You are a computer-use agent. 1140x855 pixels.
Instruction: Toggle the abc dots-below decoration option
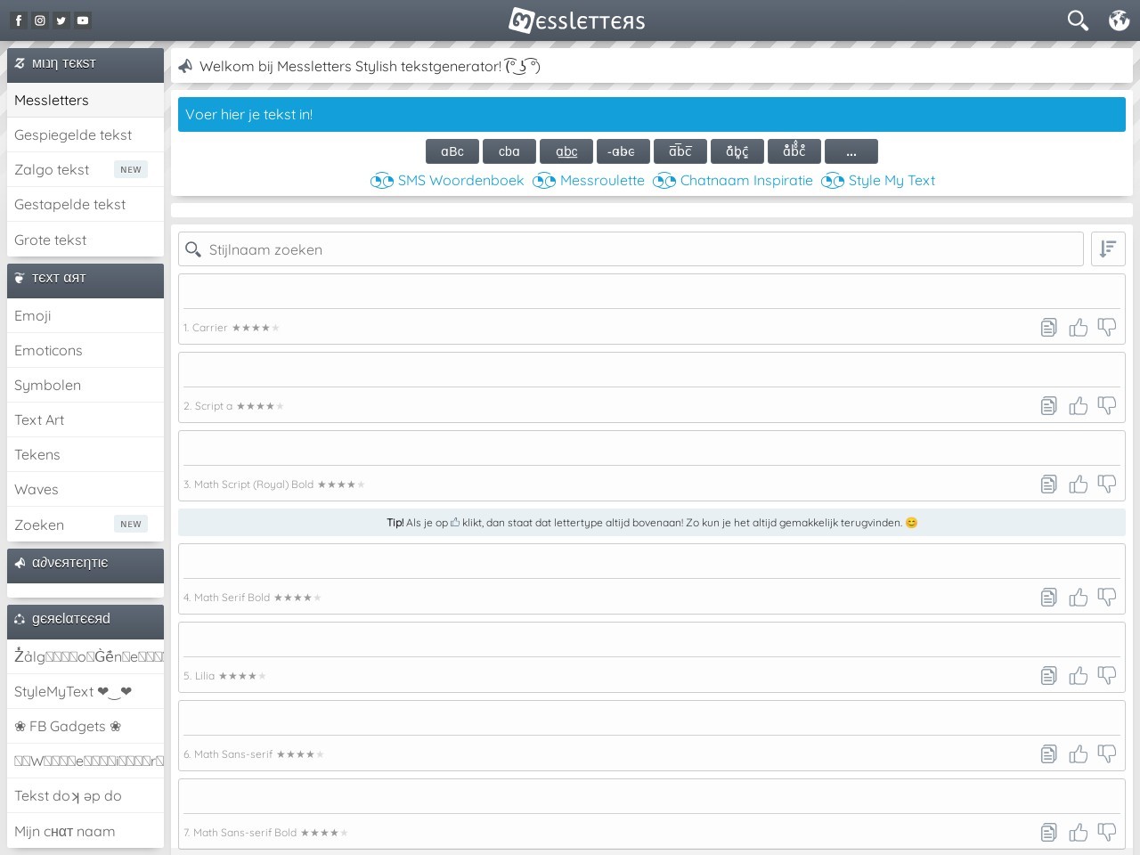(x=737, y=151)
